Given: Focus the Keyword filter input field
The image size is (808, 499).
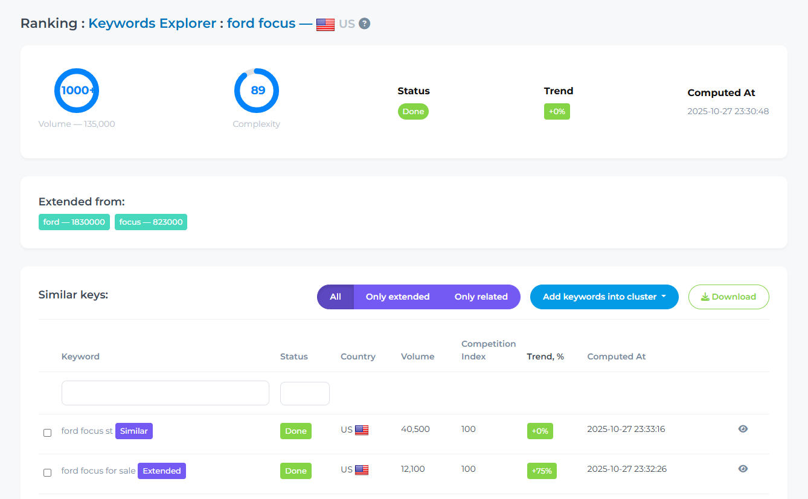Looking at the screenshot, I should (x=165, y=393).
